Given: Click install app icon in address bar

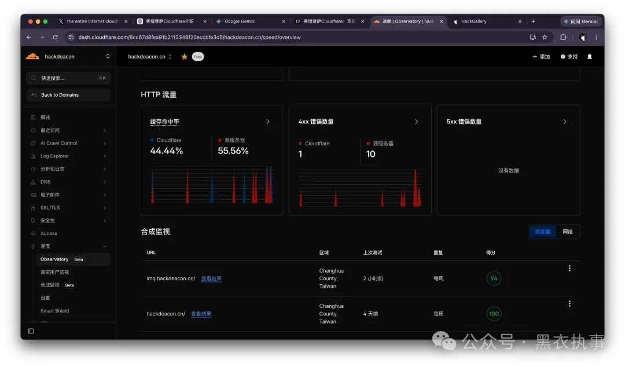Looking at the screenshot, I should (532, 37).
